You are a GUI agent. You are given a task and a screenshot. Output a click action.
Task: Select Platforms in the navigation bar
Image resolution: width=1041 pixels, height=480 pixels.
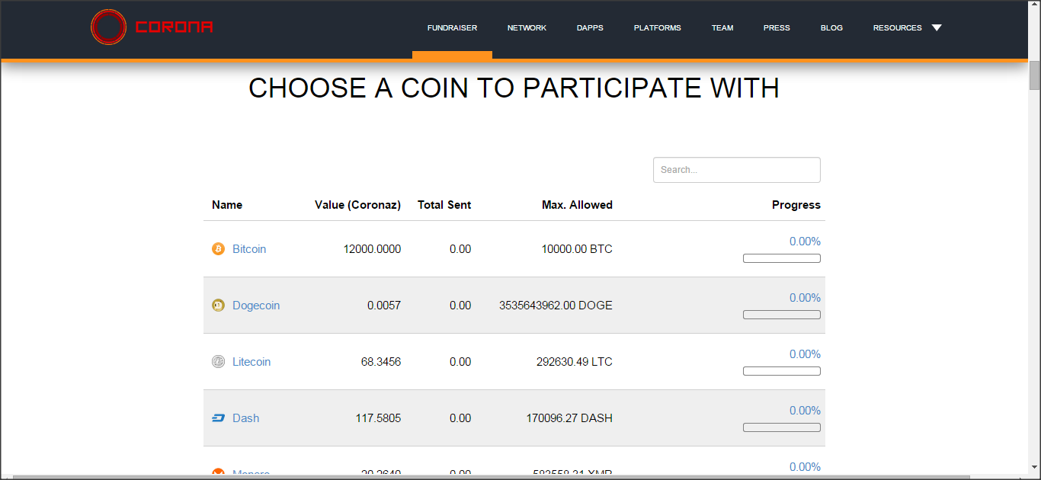click(658, 28)
